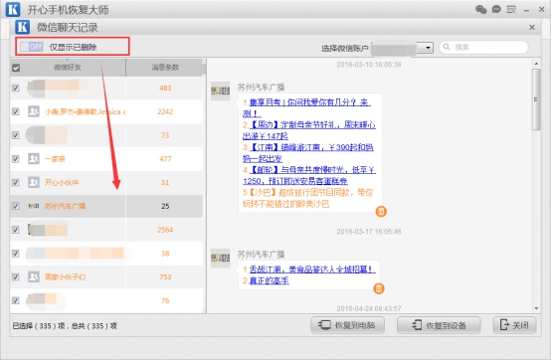Click the message board icon in title bar
Image resolution: width=551 pixels, height=360 pixels.
[511, 10]
